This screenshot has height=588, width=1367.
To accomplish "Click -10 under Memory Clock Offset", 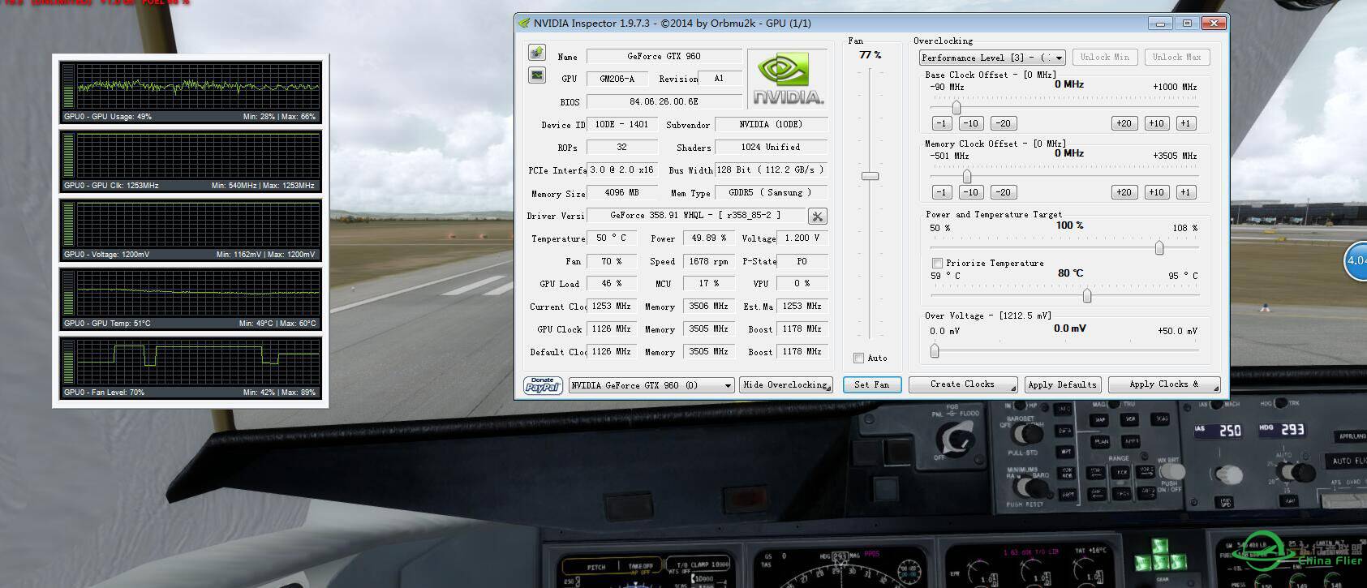I will (971, 192).
